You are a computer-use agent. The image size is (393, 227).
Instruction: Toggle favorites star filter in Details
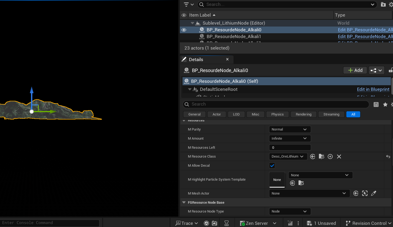coord(385,105)
